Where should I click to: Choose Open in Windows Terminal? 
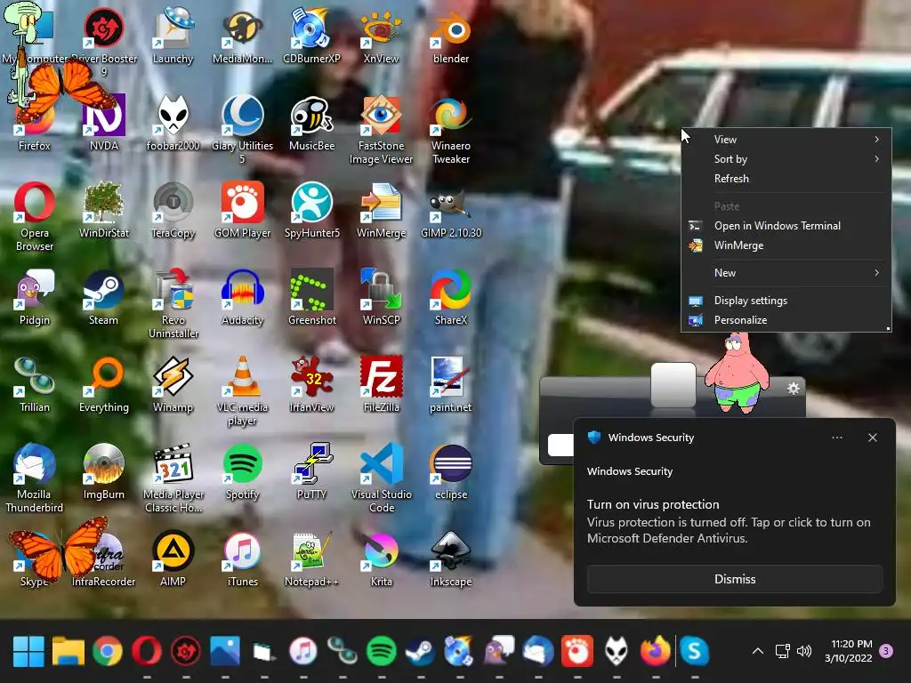786,226
